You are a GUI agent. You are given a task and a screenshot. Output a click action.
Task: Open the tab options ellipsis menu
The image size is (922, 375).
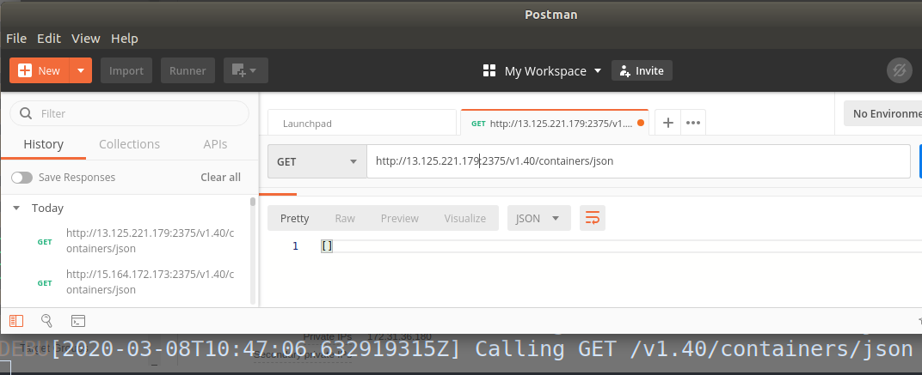pos(693,123)
